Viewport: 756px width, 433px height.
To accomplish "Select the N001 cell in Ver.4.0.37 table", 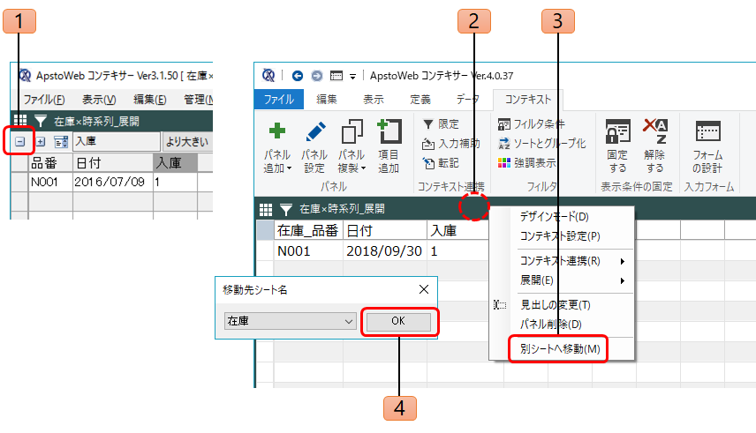I will [x=308, y=251].
